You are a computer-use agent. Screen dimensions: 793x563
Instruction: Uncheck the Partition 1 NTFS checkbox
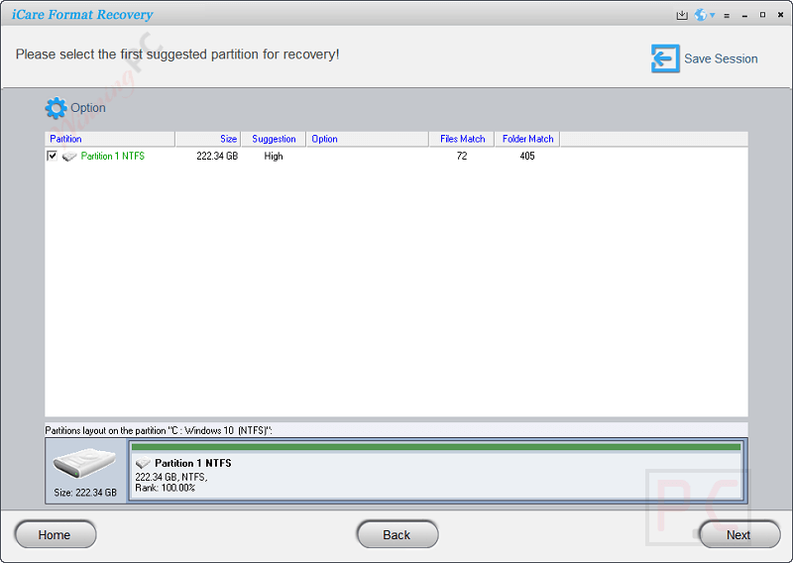(x=52, y=156)
